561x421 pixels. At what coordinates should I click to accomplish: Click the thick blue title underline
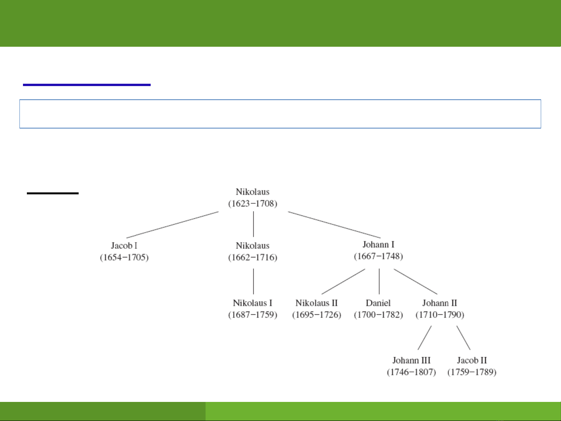[87, 85]
